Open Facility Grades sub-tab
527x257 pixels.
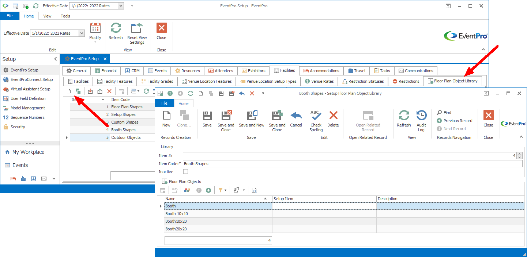click(157, 81)
